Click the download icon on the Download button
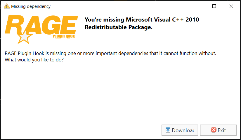Screen dimensions: 241x140 168,130
